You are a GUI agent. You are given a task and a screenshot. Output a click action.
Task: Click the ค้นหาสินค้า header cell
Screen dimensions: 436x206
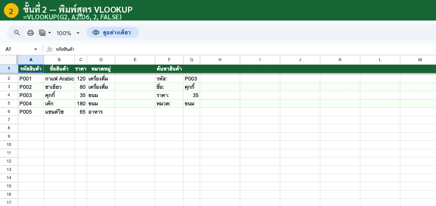click(x=169, y=69)
